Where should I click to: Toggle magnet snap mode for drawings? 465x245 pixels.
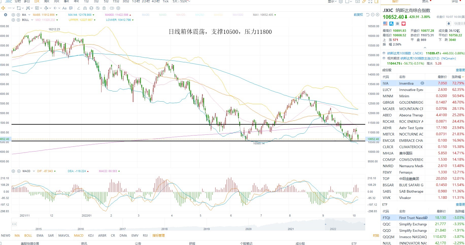(85, 8)
